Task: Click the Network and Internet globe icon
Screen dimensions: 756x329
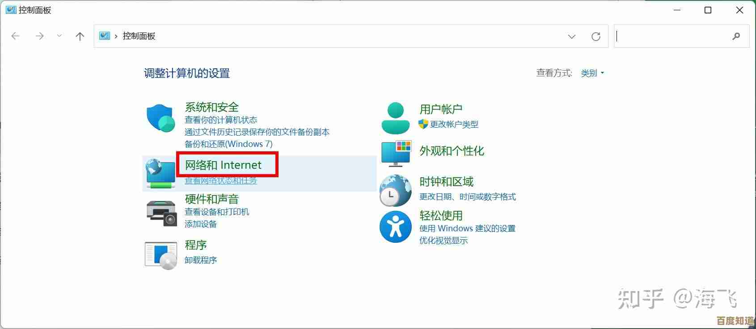Action: click(160, 173)
